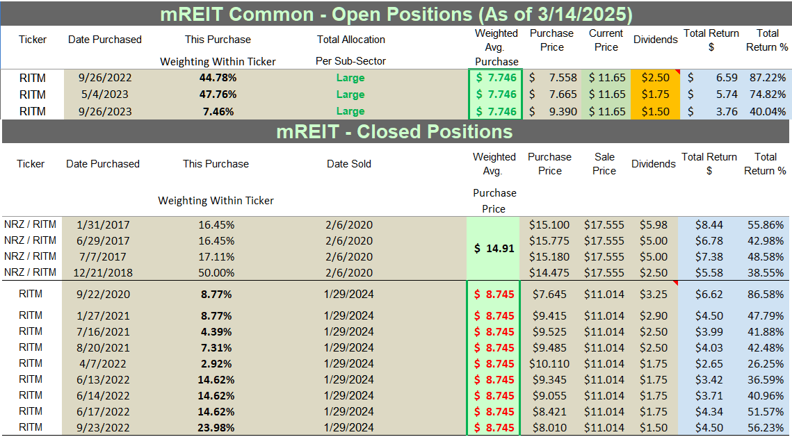Select the $10.110 purchase price cell
The image size is (792, 437).
tap(549, 364)
